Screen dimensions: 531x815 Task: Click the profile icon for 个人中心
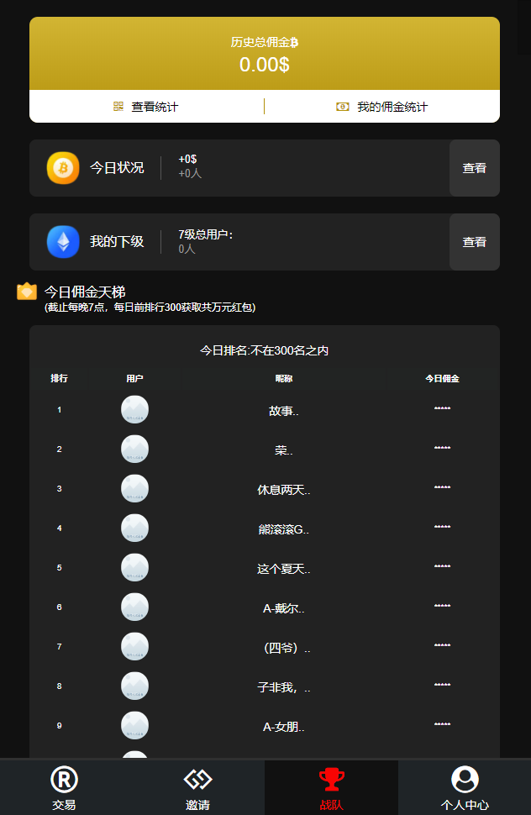(465, 779)
